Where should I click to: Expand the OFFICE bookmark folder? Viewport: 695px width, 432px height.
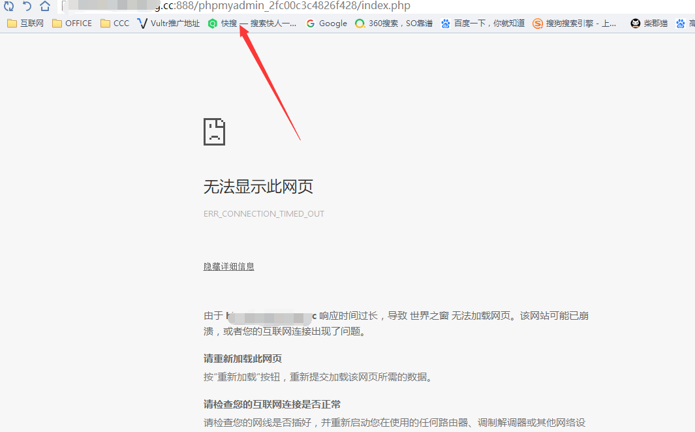point(72,23)
